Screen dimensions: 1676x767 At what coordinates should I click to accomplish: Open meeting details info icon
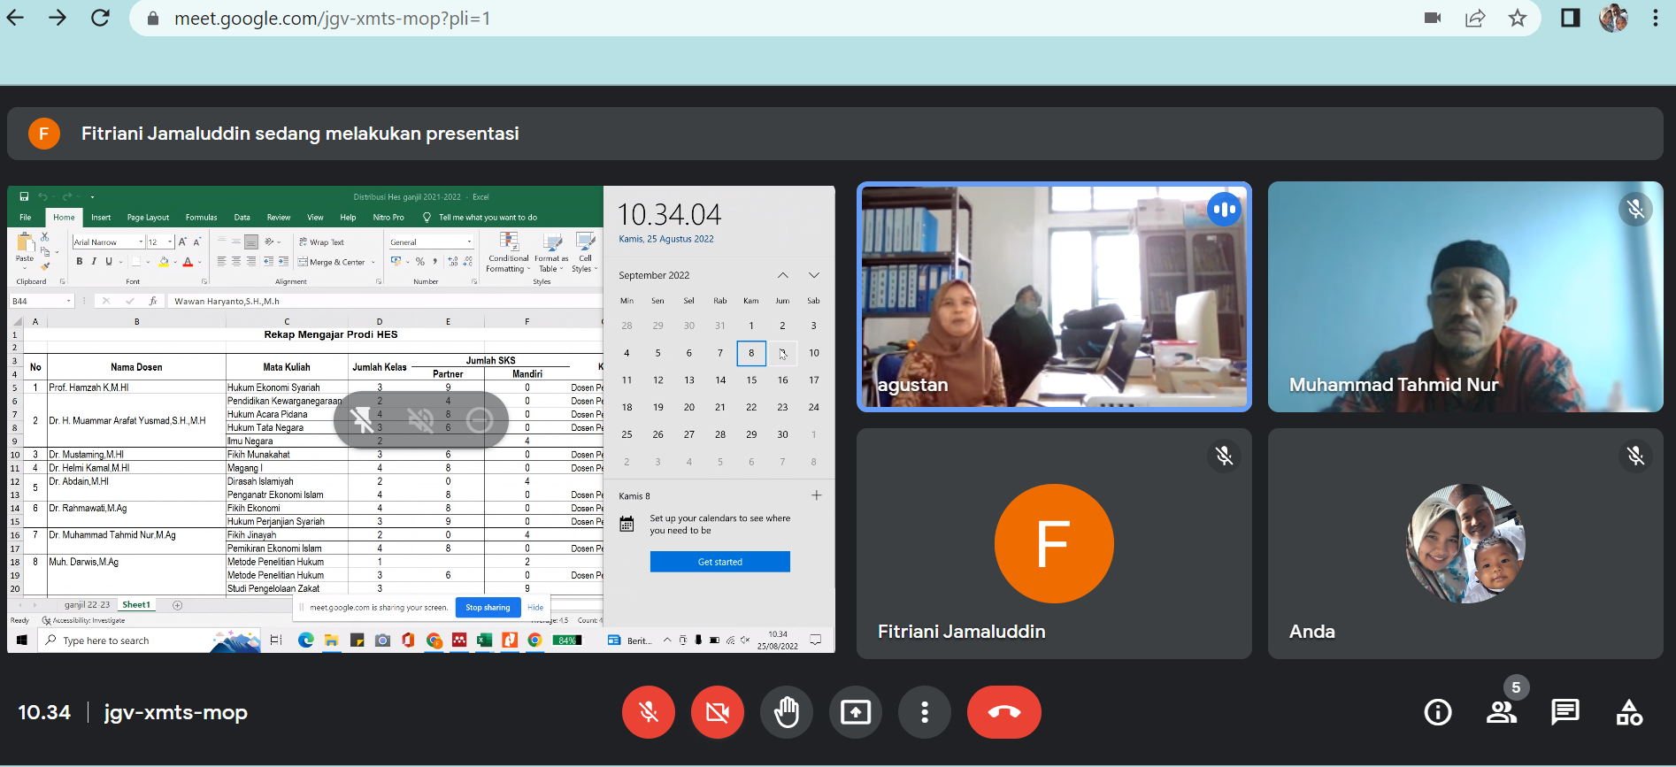click(x=1437, y=712)
